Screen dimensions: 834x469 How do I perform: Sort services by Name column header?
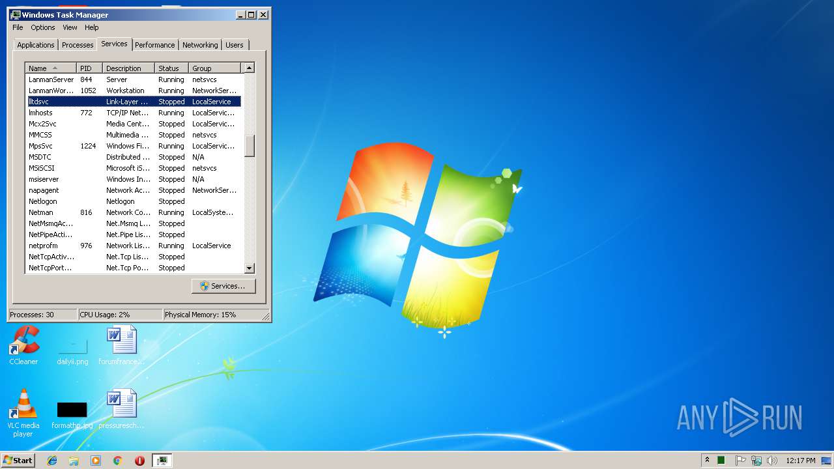(51, 68)
